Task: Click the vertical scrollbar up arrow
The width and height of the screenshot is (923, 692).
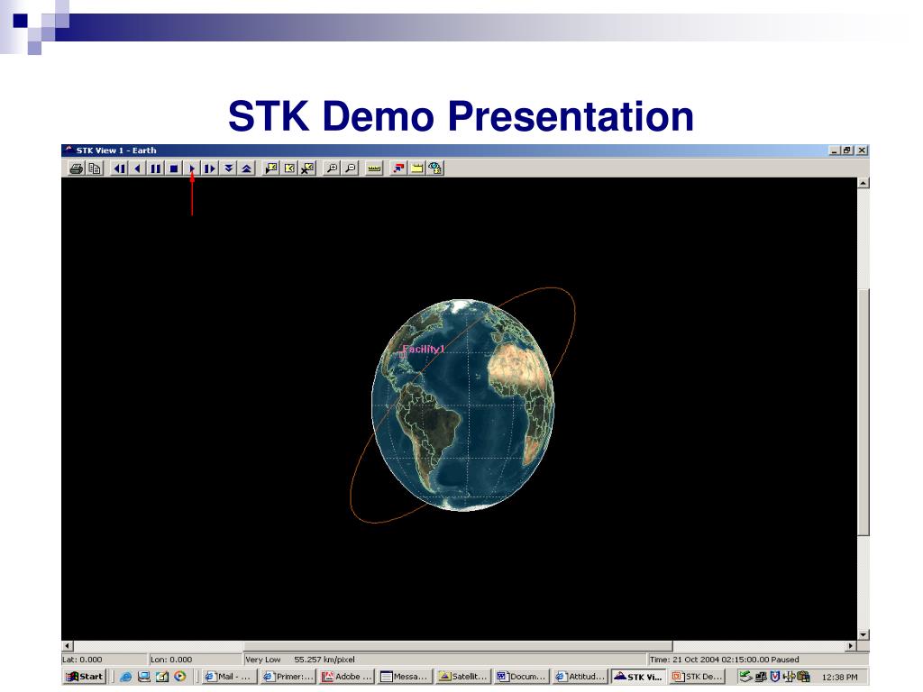Action: pyautogui.click(x=863, y=183)
